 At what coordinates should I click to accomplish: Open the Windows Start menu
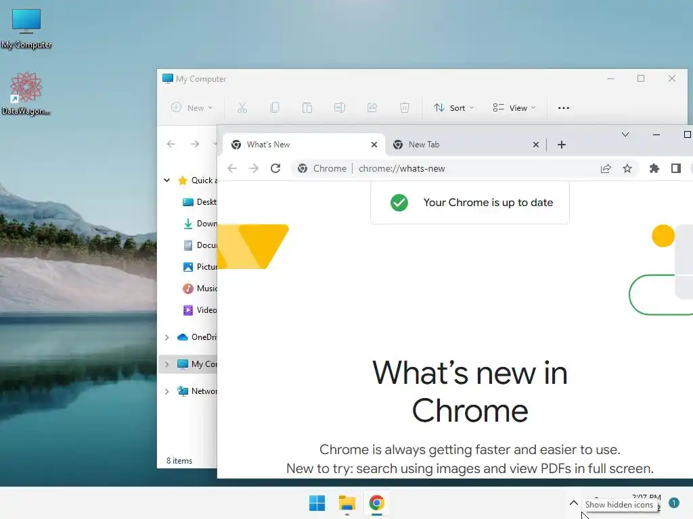click(x=317, y=503)
